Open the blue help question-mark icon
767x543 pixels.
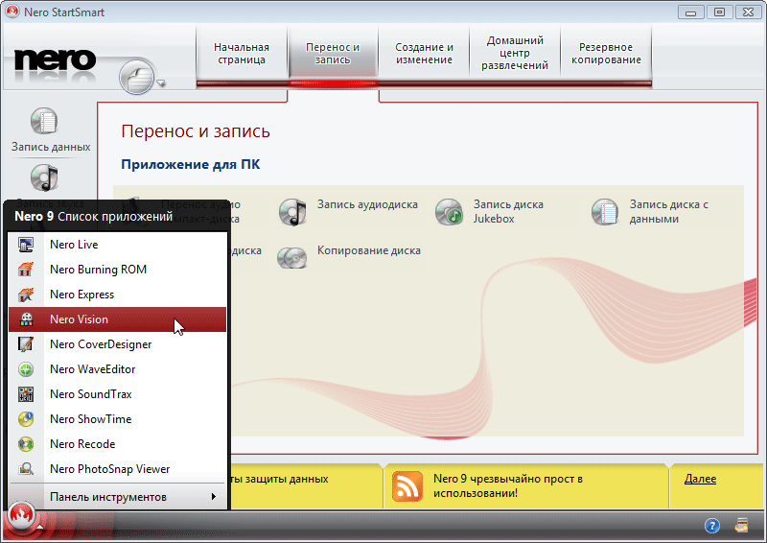712,526
